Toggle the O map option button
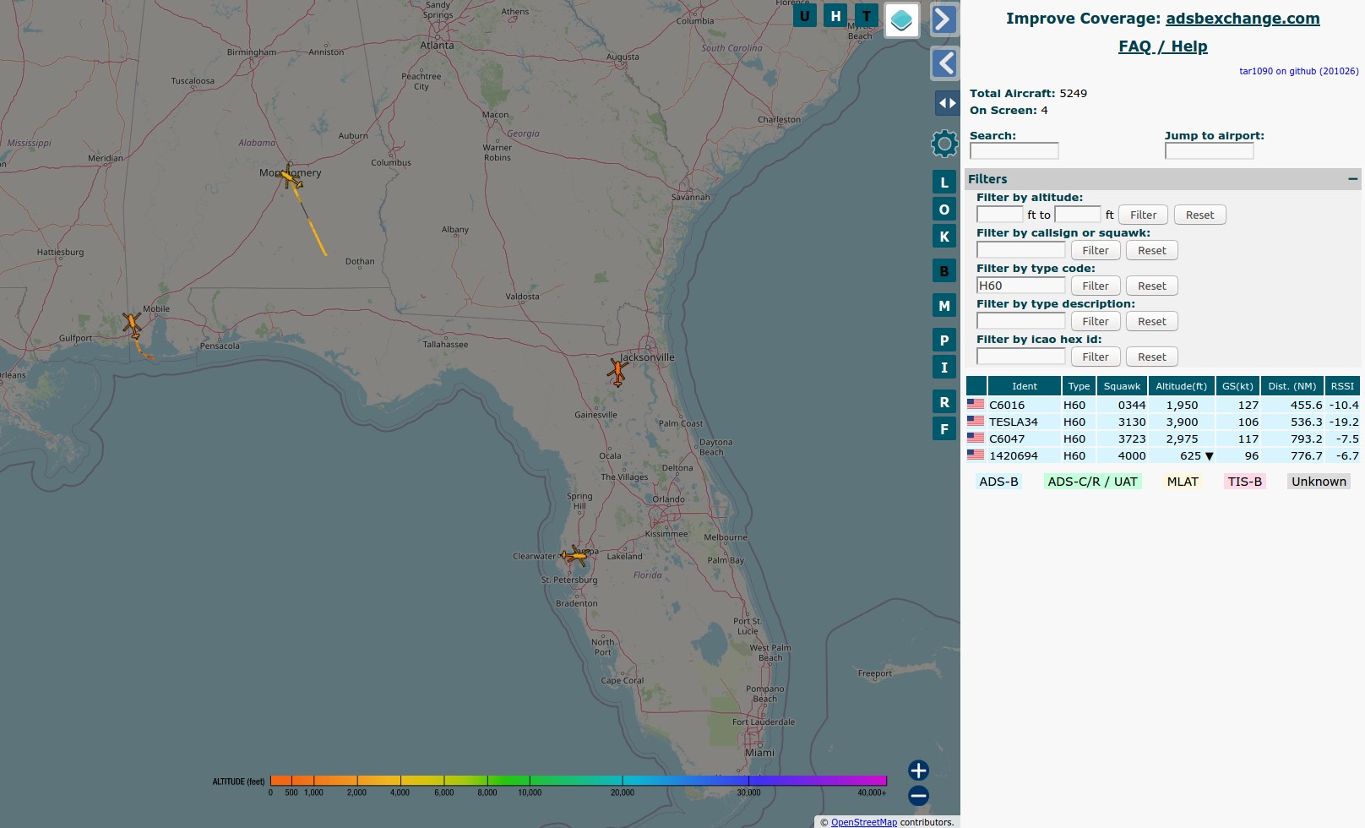 click(x=944, y=210)
